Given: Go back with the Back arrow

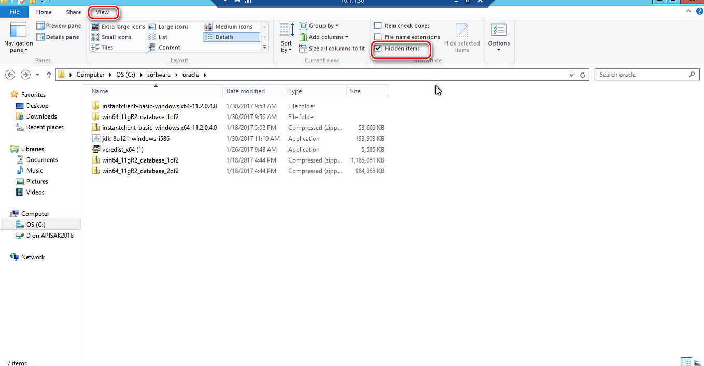Looking at the screenshot, I should [10, 75].
